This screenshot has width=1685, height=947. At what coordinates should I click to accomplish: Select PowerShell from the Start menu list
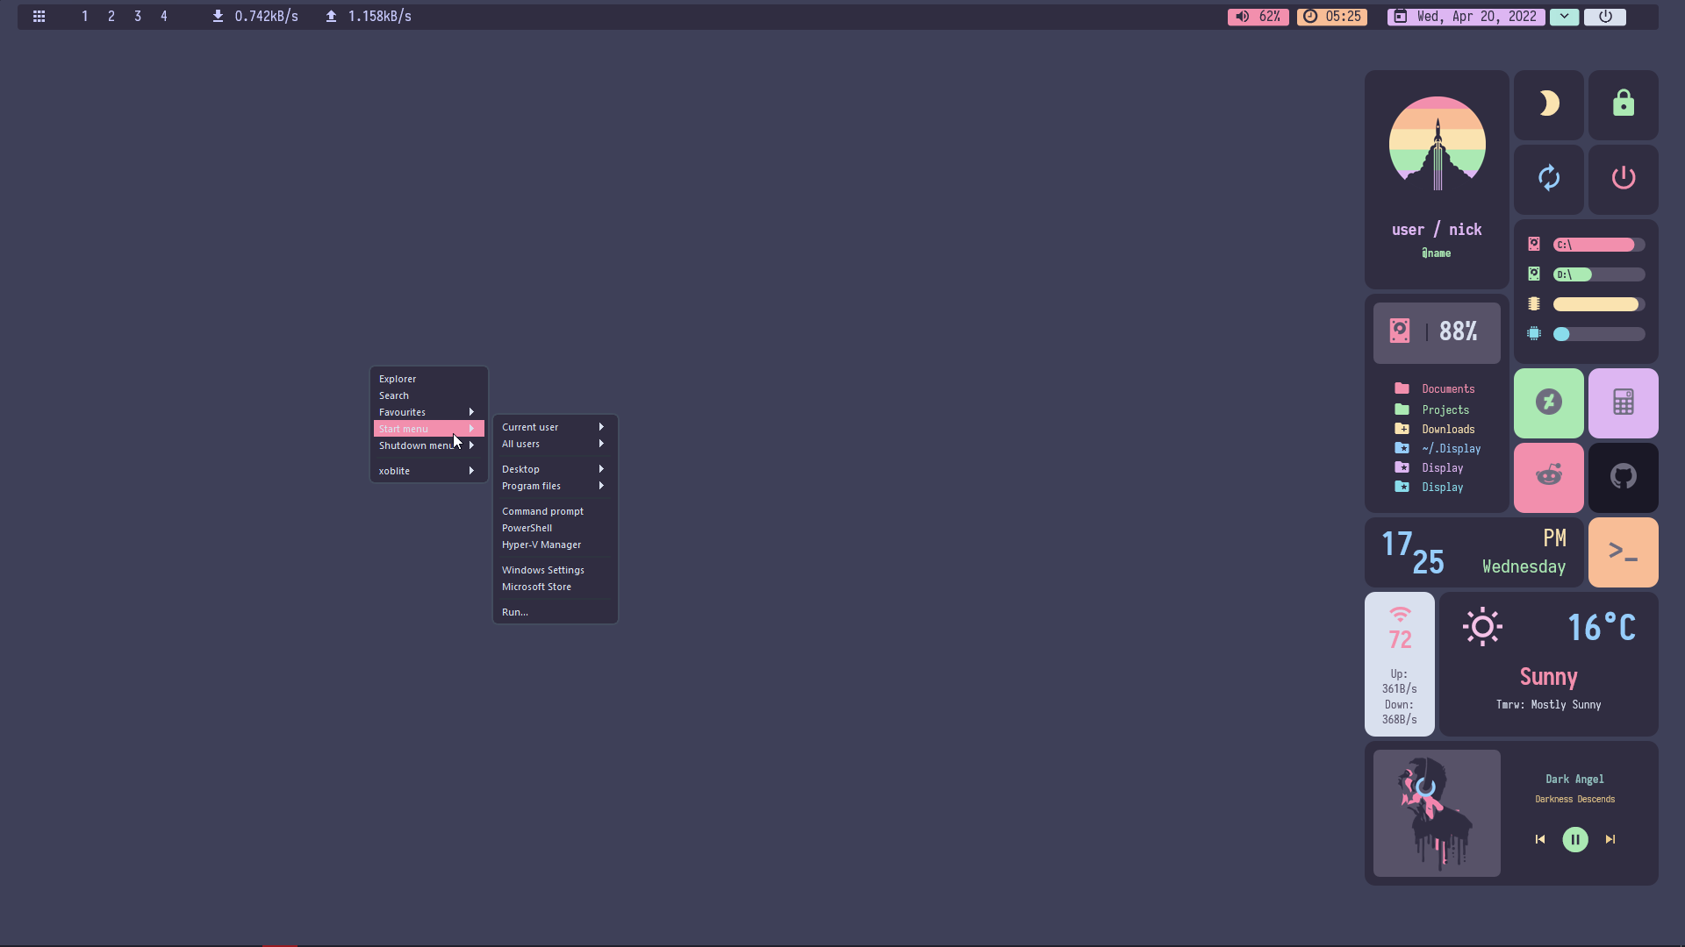tap(527, 528)
